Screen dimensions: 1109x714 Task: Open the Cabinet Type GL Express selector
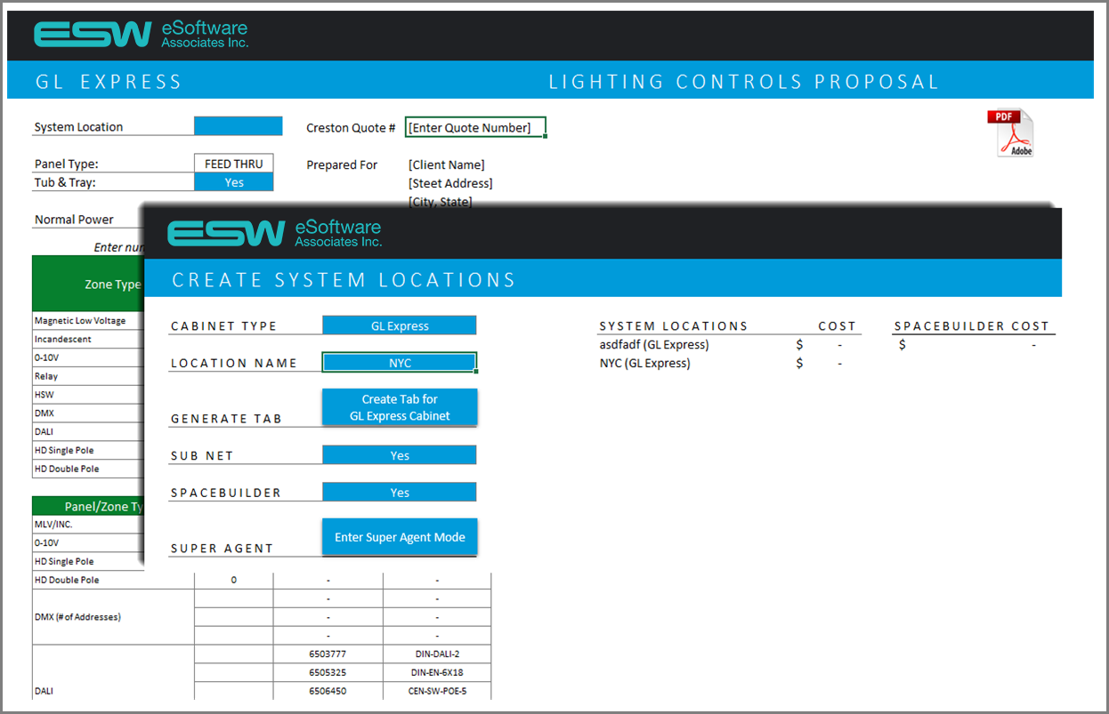[400, 325]
